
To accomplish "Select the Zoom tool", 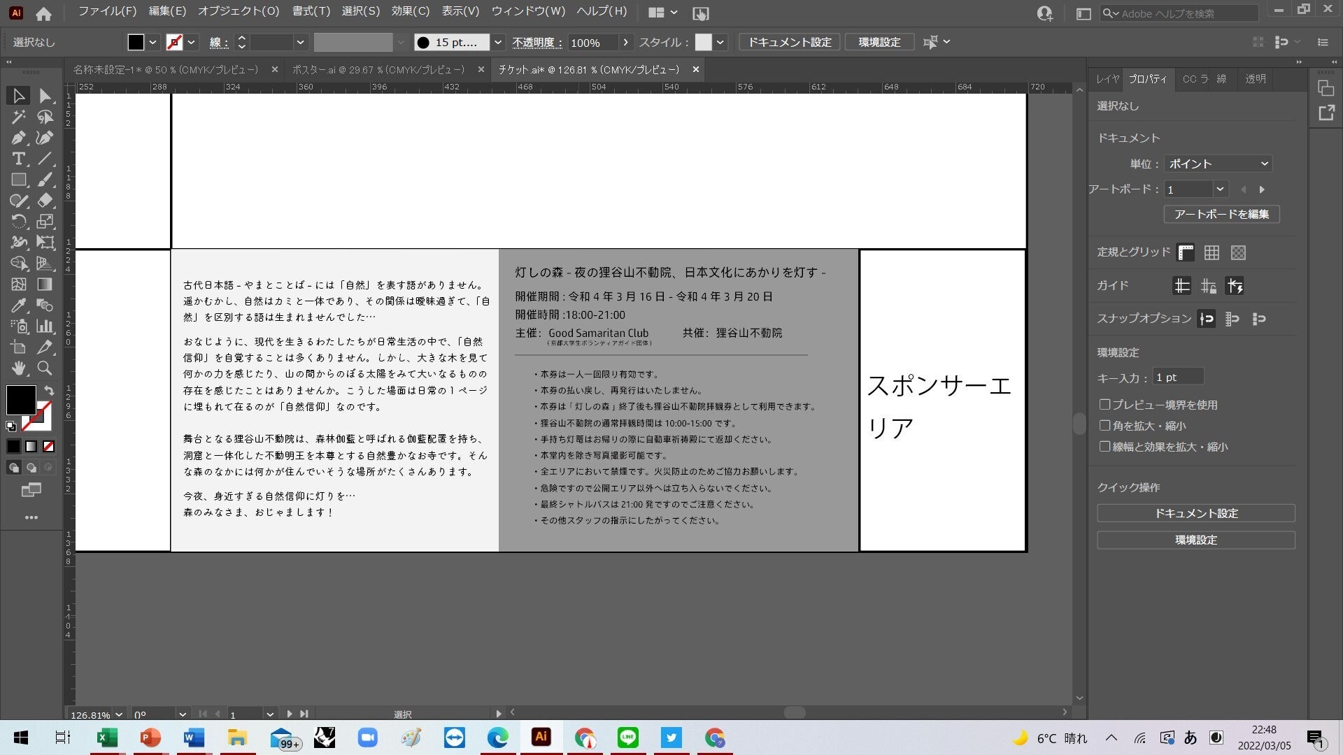I will (x=45, y=368).
